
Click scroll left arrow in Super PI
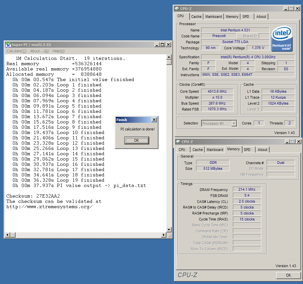click(8, 235)
